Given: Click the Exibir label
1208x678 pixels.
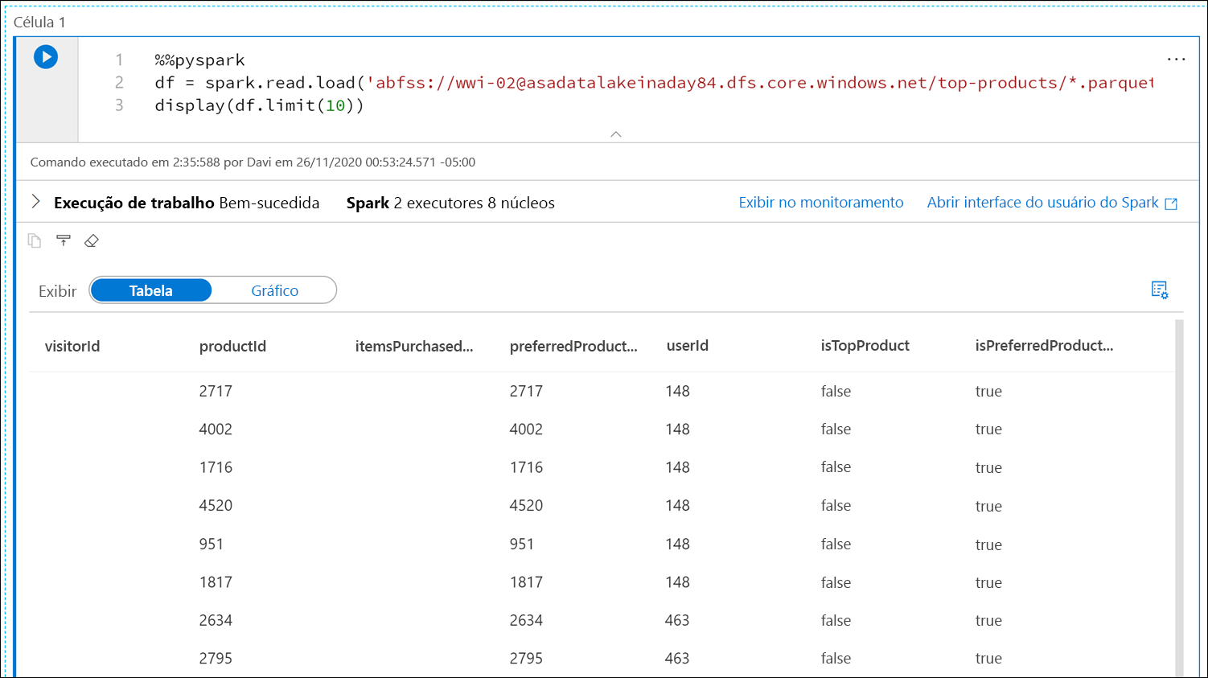Looking at the screenshot, I should [58, 291].
